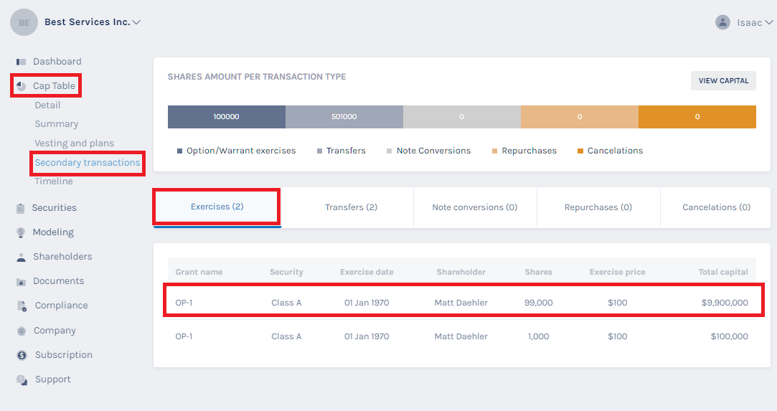This screenshot has height=411, width=777.
Task: Switch to the Transfers (2) tab
Action: click(x=351, y=207)
